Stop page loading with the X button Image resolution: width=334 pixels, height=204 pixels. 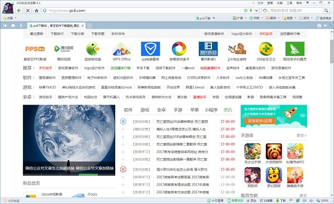pos(28,11)
